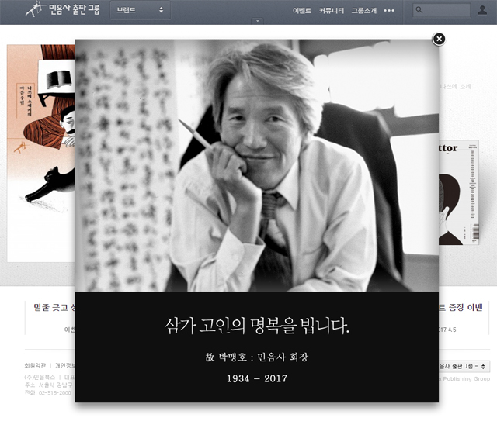Click the search magnifier icon
The image size is (497, 435).
click(x=419, y=11)
